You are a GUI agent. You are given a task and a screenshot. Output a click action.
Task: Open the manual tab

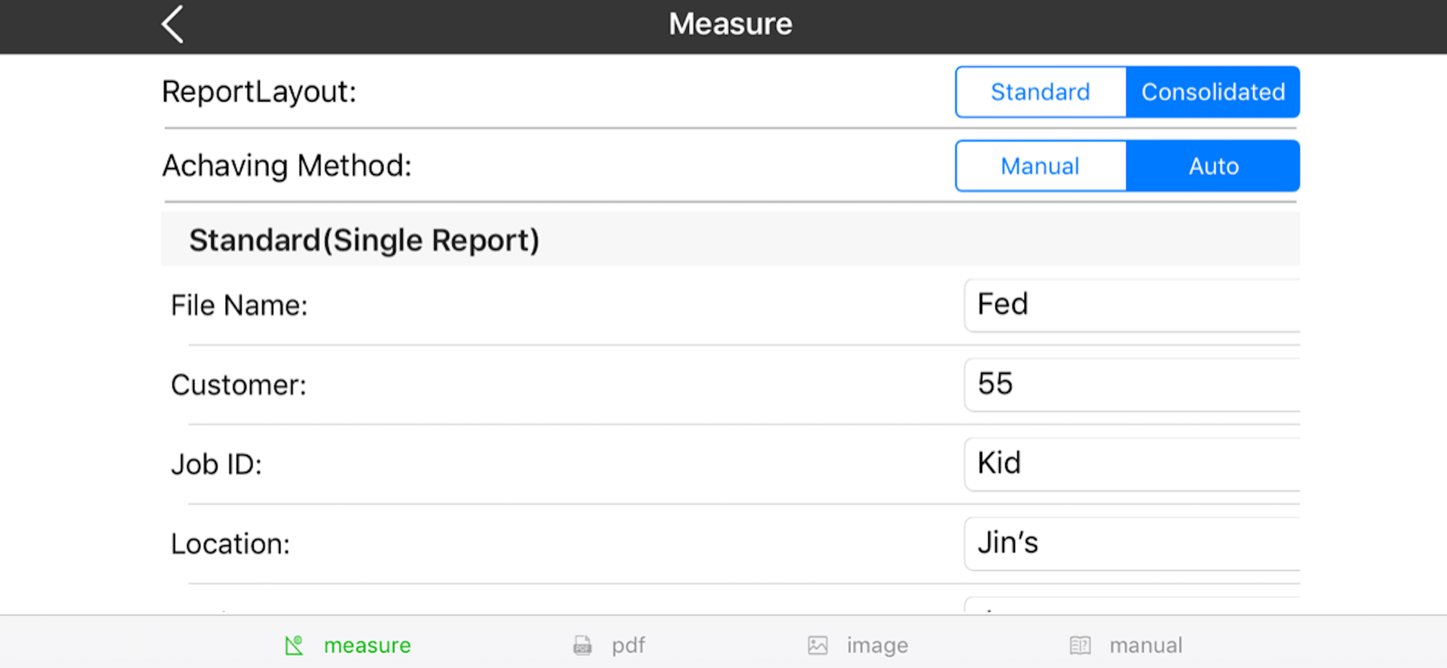tap(1146, 645)
